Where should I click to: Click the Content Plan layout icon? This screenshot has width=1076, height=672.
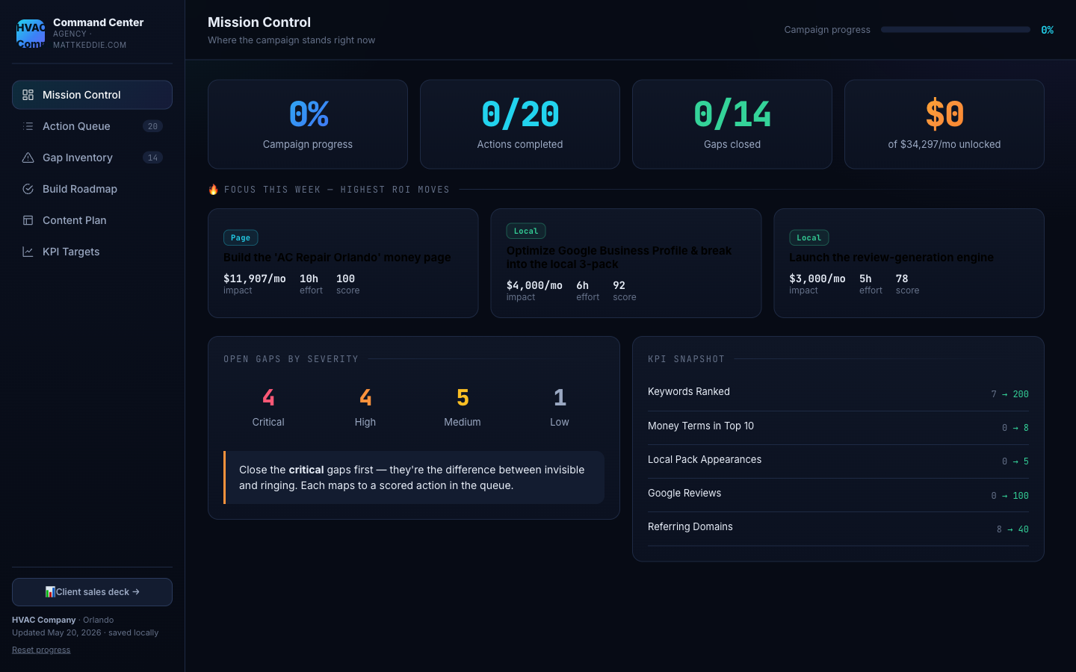tap(28, 220)
